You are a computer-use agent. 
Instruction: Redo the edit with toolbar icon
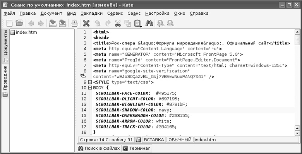pyautogui.click(x=108, y=24)
